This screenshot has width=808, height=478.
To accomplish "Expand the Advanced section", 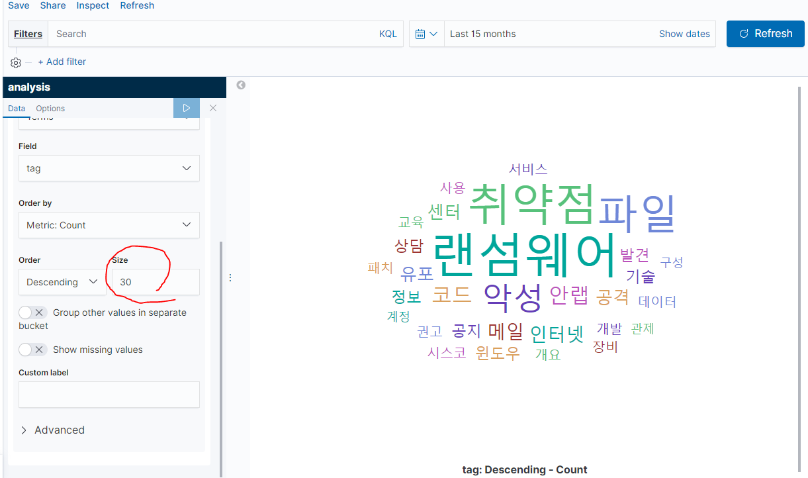I will tap(52, 430).
